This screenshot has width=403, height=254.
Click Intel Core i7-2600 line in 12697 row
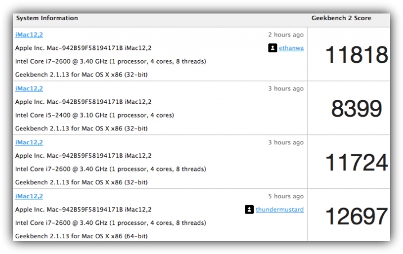click(x=110, y=223)
